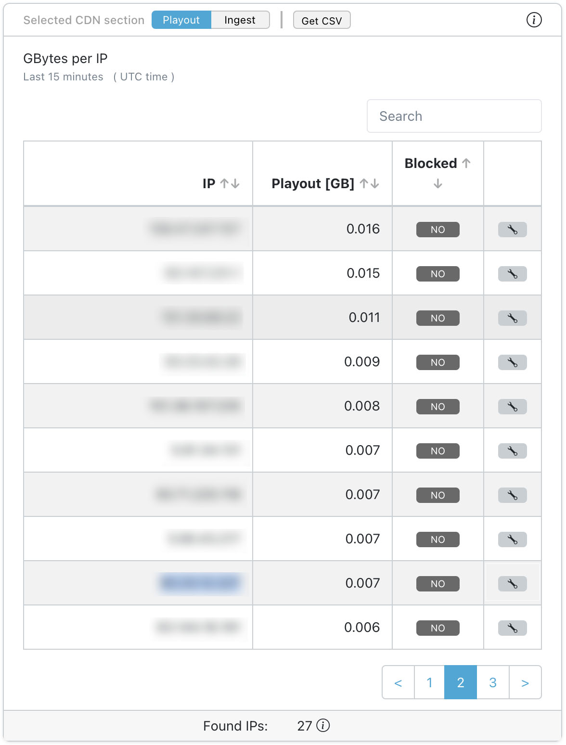Open the wrench tool on the last table row
The image size is (566, 745).
(512, 628)
